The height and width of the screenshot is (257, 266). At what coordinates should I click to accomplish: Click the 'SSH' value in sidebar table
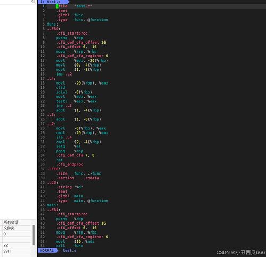[7, 251]
